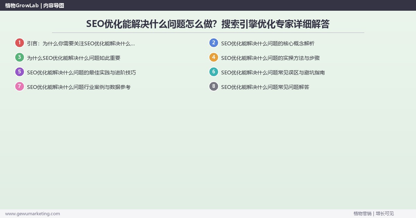Viewport: 416px width, 218px height.
Task: Click the pink number 7 circle
Action: pos(19,87)
